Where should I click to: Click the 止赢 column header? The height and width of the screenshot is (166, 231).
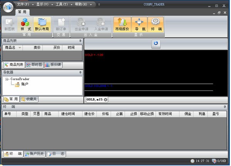tap(118, 114)
